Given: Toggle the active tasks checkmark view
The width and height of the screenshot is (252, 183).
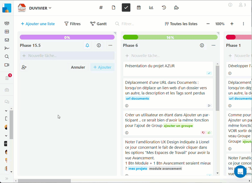Looking at the screenshot, I should point(126,7).
